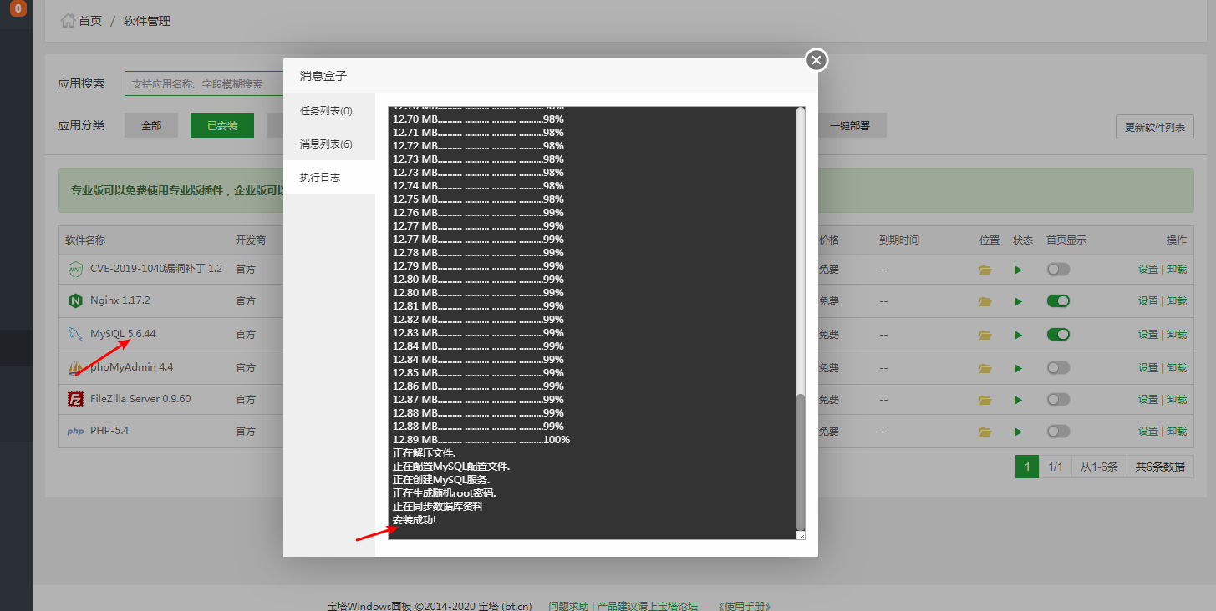The image size is (1216, 611).
Task: Click the MySQL dolphin icon
Action: pos(75,334)
